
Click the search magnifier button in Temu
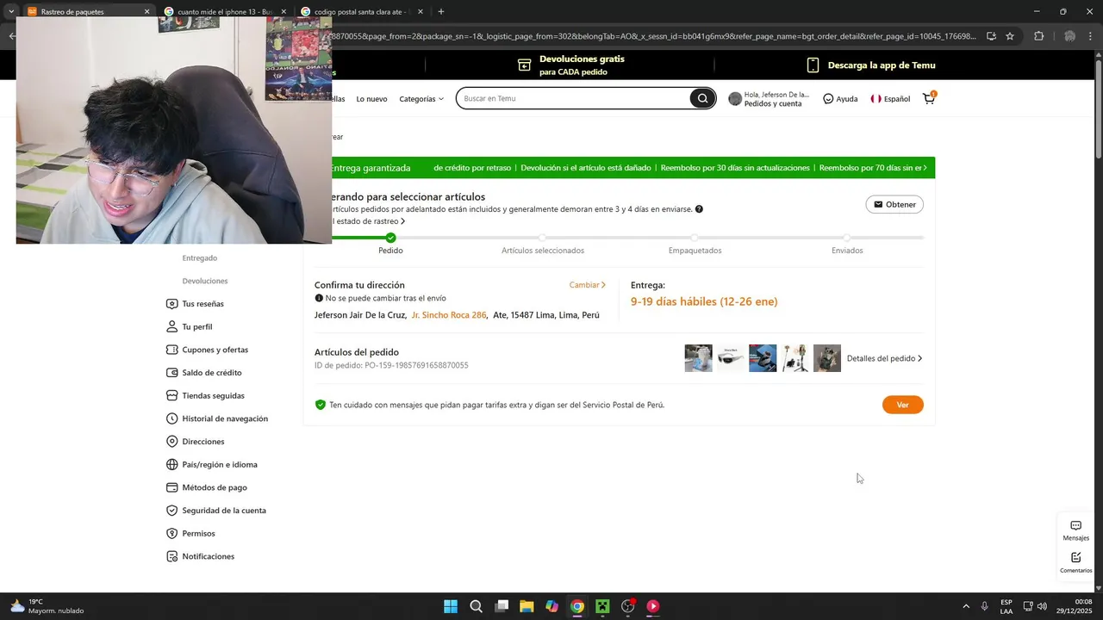[x=702, y=98]
